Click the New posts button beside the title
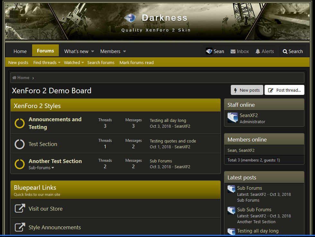Image resolution: width=315 pixels, height=237 pixels. click(247, 90)
